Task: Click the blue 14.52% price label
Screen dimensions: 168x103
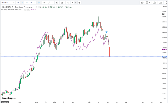Action: (164, 57)
